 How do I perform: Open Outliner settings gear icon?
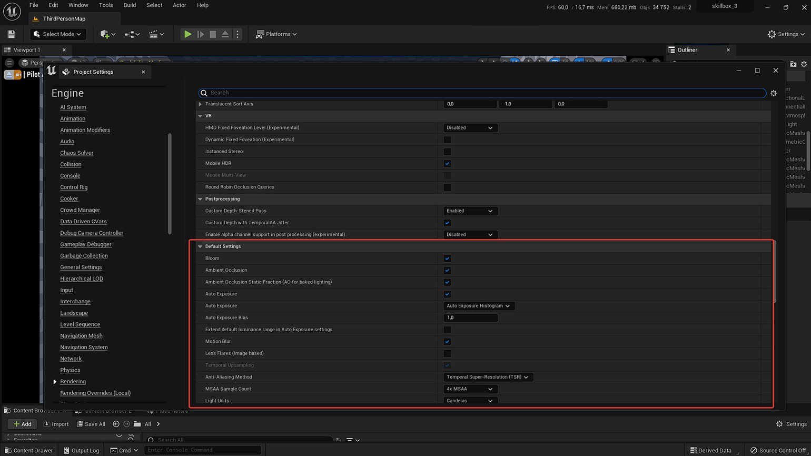tap(804, 64)
